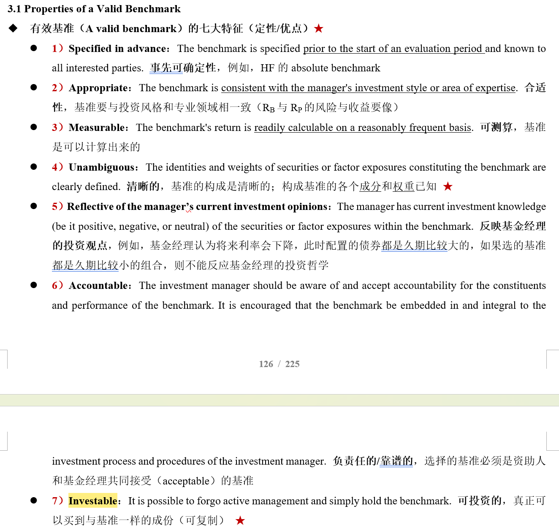Click underlined 'readily calculable on a reasonably frequent basis'

coord(363,128)
